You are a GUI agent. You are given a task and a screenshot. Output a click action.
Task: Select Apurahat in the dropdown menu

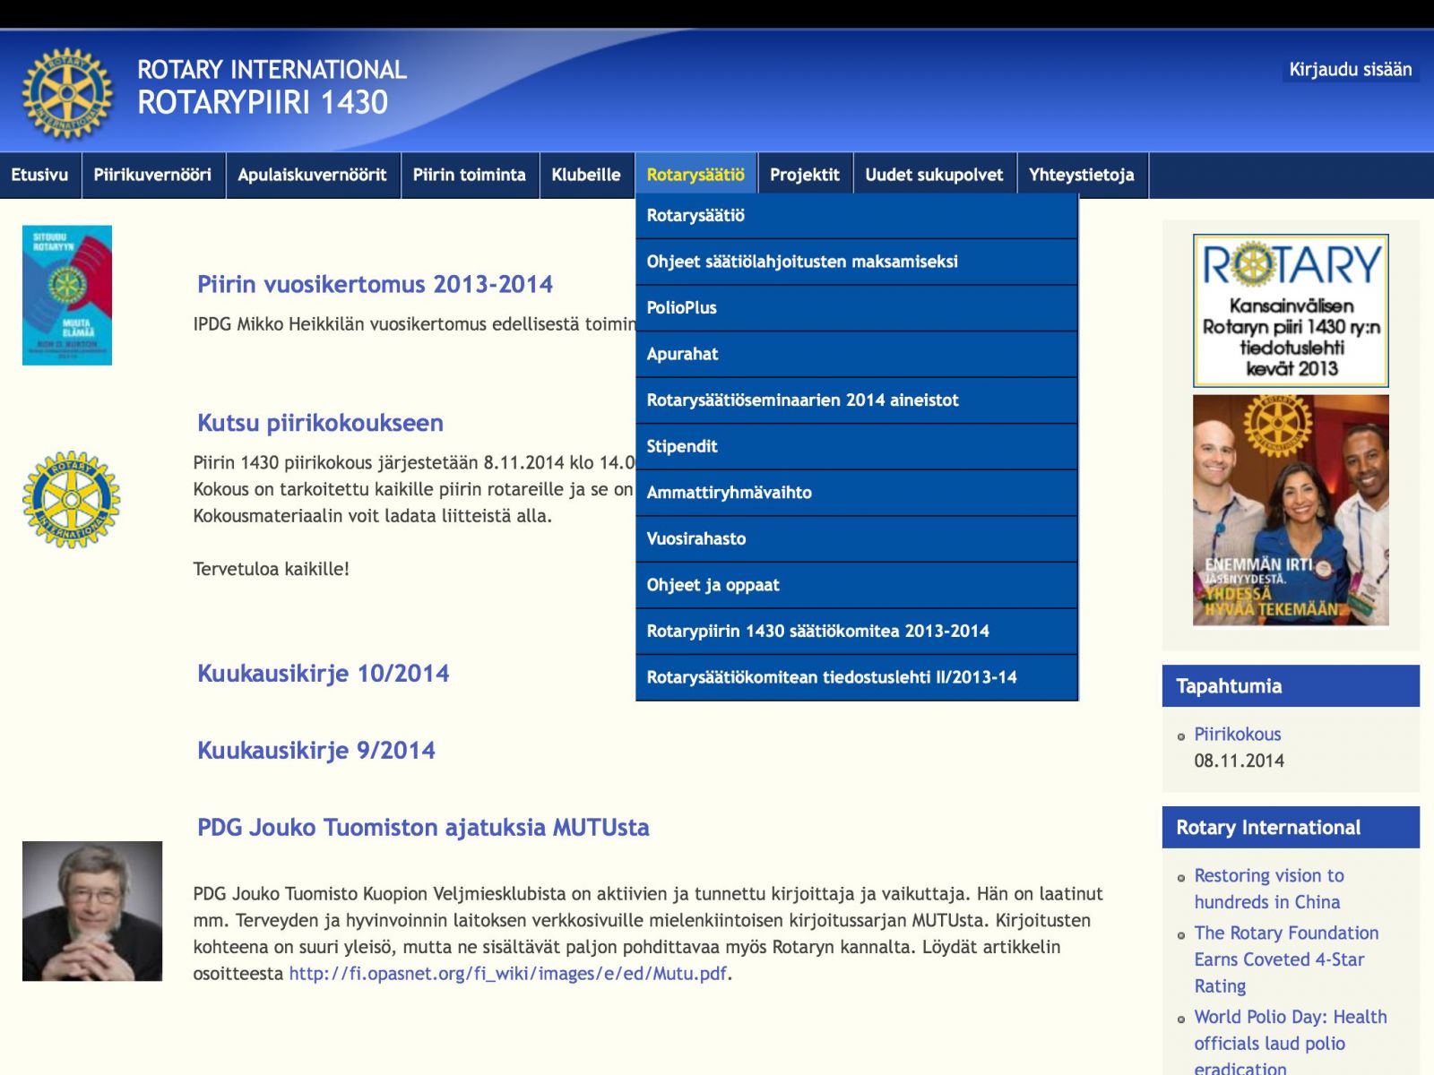pyautogui.click(x=857, y=354)
